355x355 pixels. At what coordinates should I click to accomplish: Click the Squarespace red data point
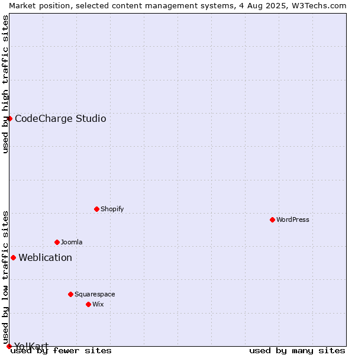point(70,294)
